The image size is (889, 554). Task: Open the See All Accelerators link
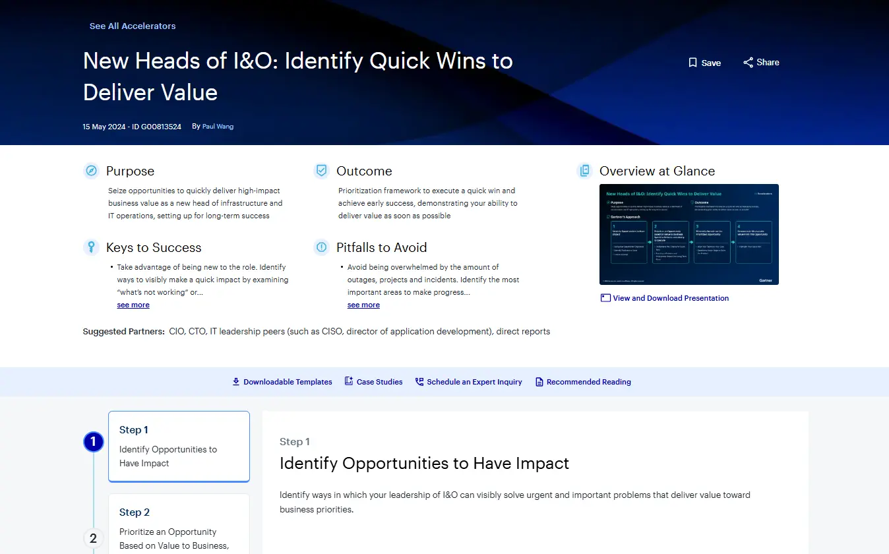pyautogui.click(x=133, y=26)
